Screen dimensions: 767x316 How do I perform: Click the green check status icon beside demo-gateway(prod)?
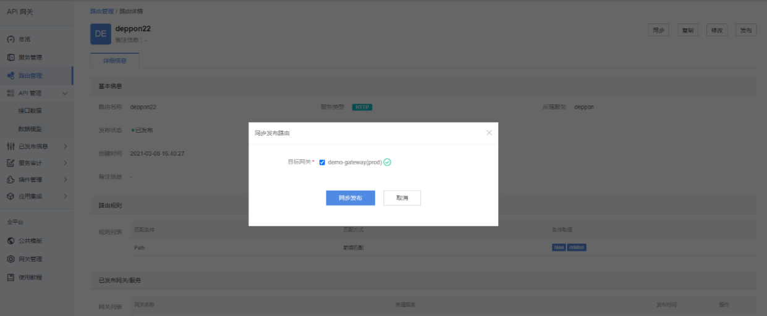coord(388,162)
